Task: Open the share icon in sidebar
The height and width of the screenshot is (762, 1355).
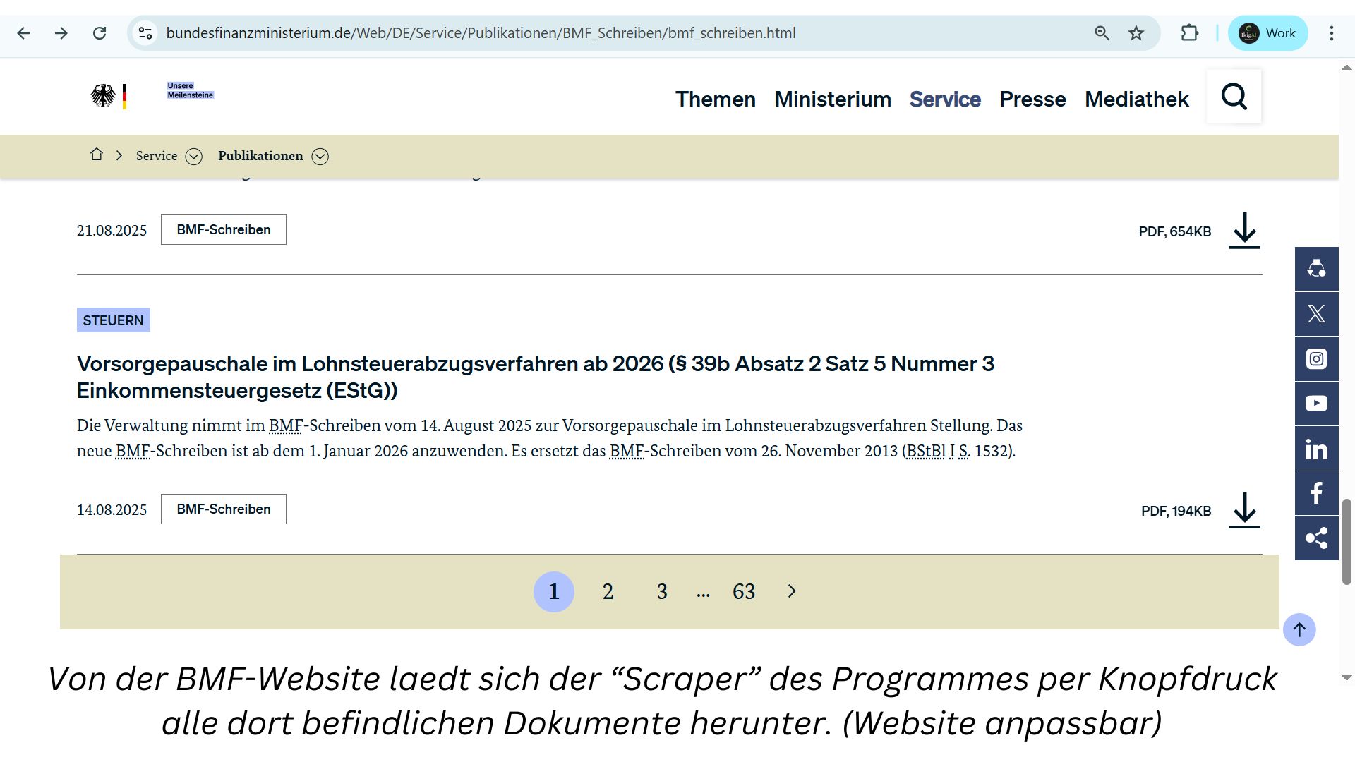Action: pos(1316,538)
